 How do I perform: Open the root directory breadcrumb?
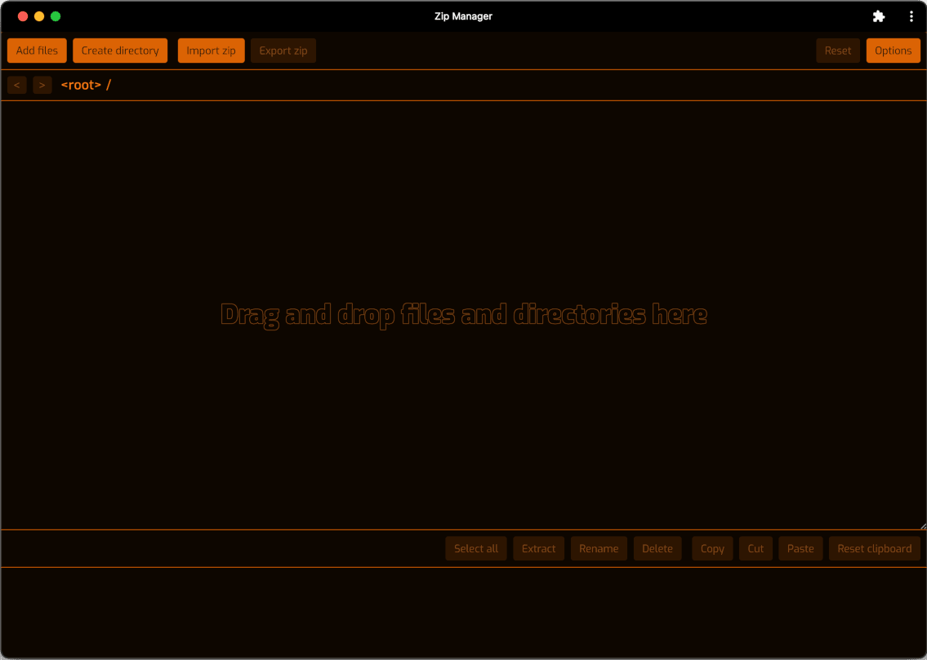pyautogui.click(x=81, y=85)
